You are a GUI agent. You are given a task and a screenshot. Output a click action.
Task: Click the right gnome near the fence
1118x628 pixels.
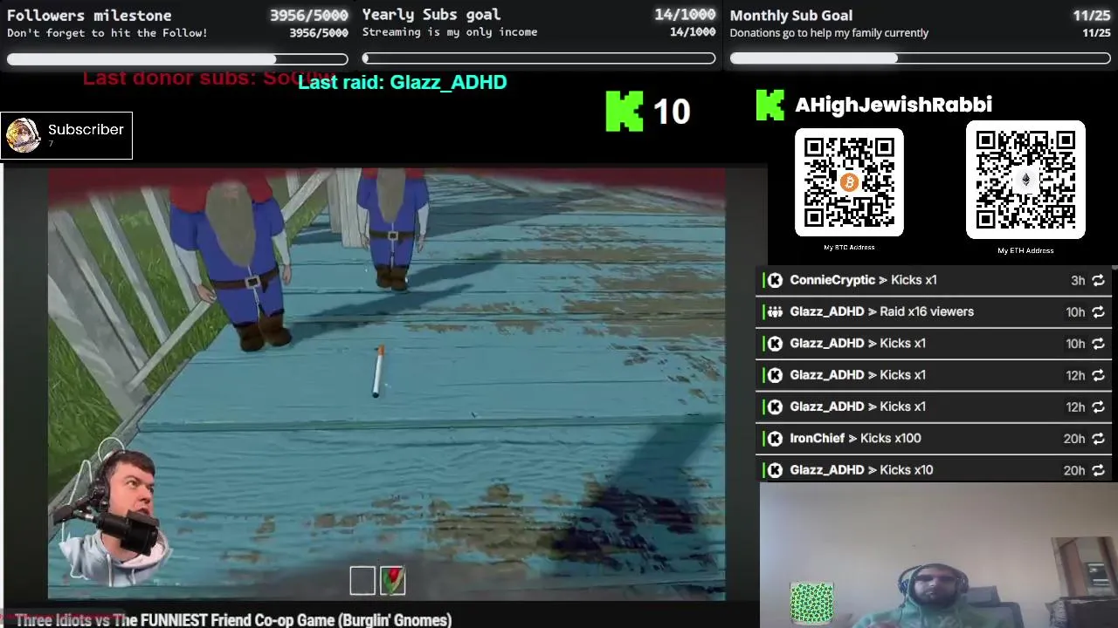coord(392,227)
